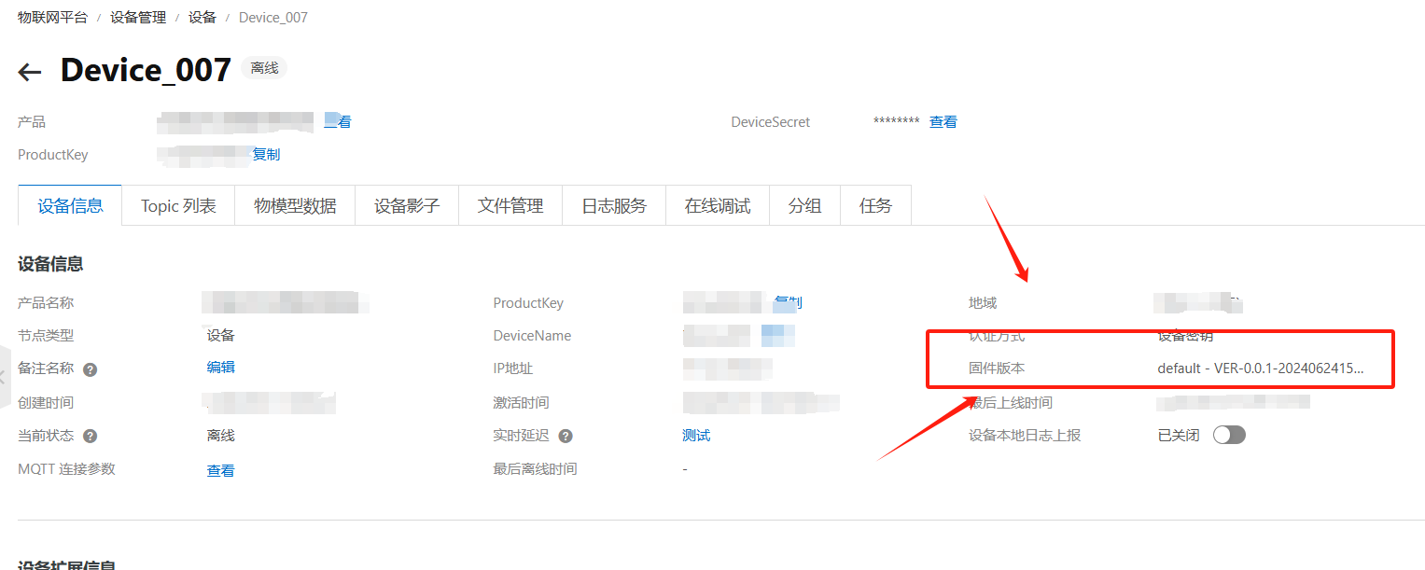Screen dimensions: 1425x570
Task: Click 查看 to reveal the DeviceSecret
Action: 943,121
